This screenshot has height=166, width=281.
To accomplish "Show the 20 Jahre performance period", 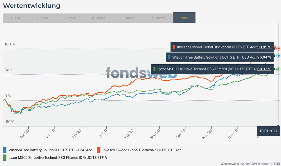I will click(x=158, y=18).
